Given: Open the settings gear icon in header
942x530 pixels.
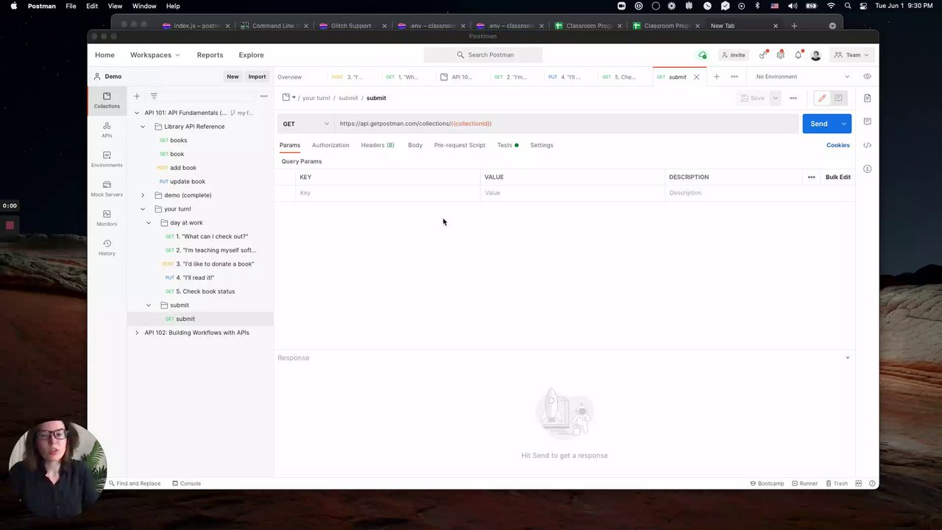Looking at the screenshot, I should tap(780, 55).
